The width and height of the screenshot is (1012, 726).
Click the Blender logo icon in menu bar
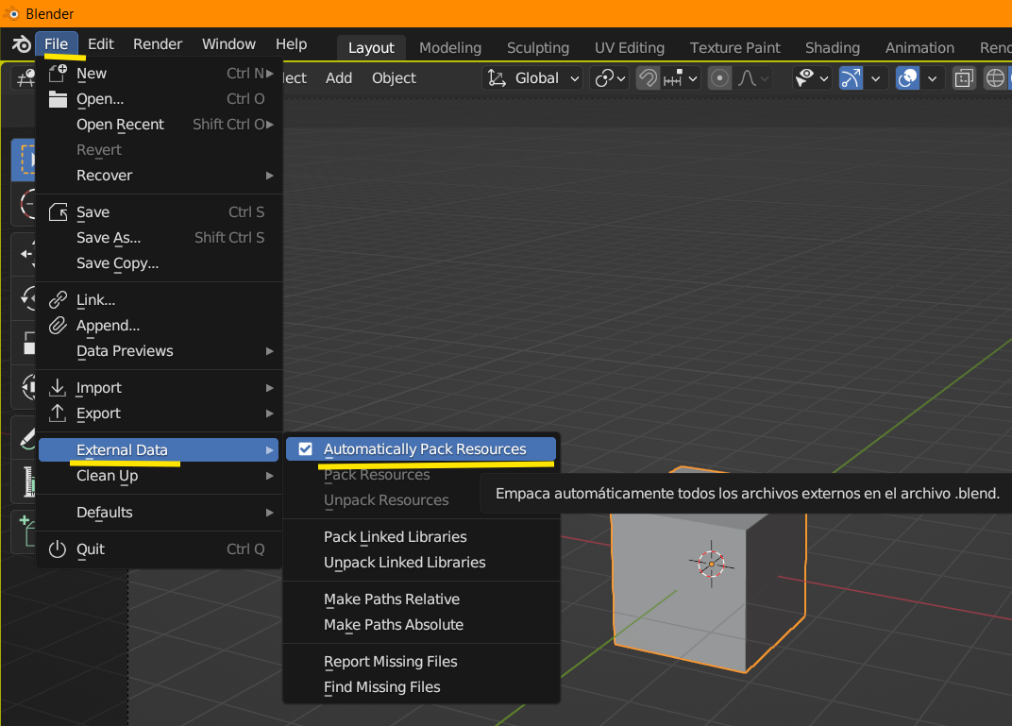point(21,43)
